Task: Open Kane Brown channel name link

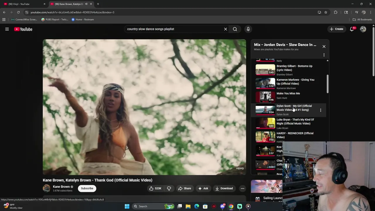Action: pyautogui.click(x=61, y=187)
